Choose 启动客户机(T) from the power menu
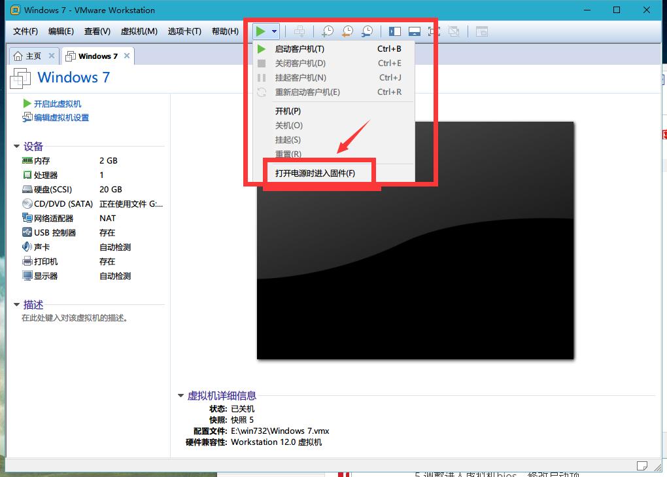The width and height of the screenshot is (667, 477). pos(299,49)
